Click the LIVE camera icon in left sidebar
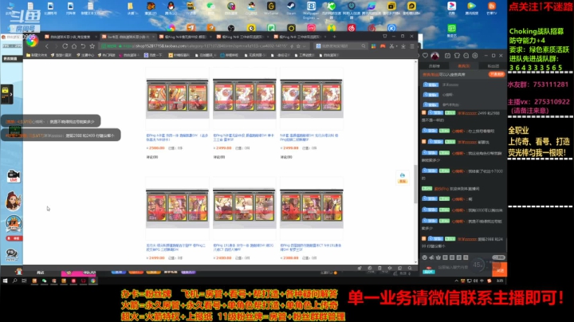The height and width of the screenshot is (322, 574). [x=14, y=176]
